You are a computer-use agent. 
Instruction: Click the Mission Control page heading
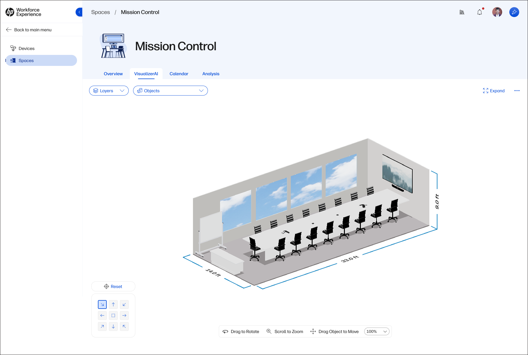tap(175, 46)
